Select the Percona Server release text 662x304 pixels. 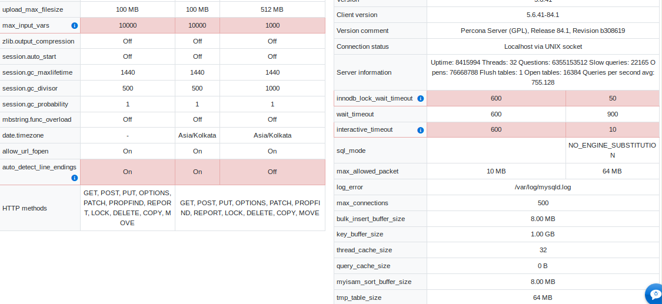point(543,31)
